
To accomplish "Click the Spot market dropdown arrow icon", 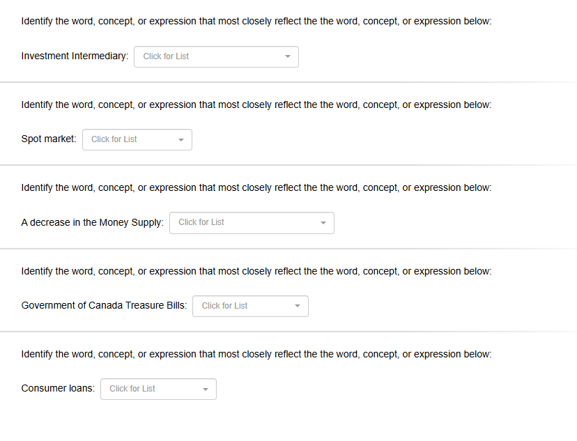I will 181,139.
